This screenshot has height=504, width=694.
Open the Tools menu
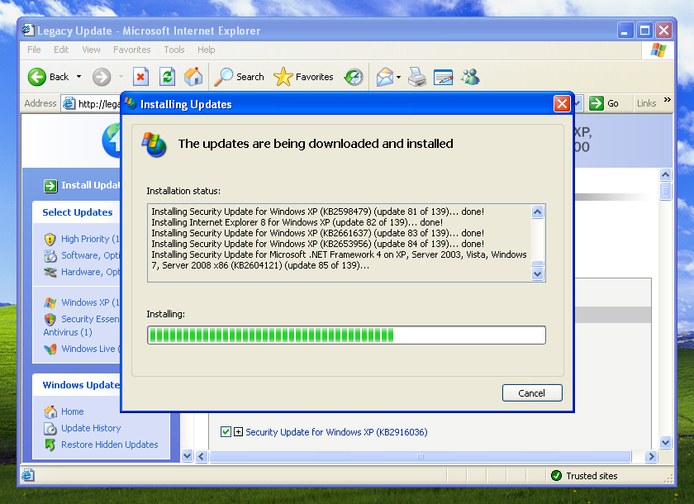pos(173,50)
